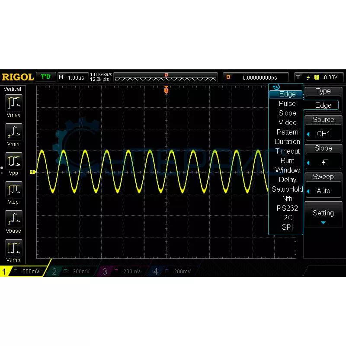The image size is (346, 346).
Task: Select the Vmin measurement icon
Action: tap(13, 132)
